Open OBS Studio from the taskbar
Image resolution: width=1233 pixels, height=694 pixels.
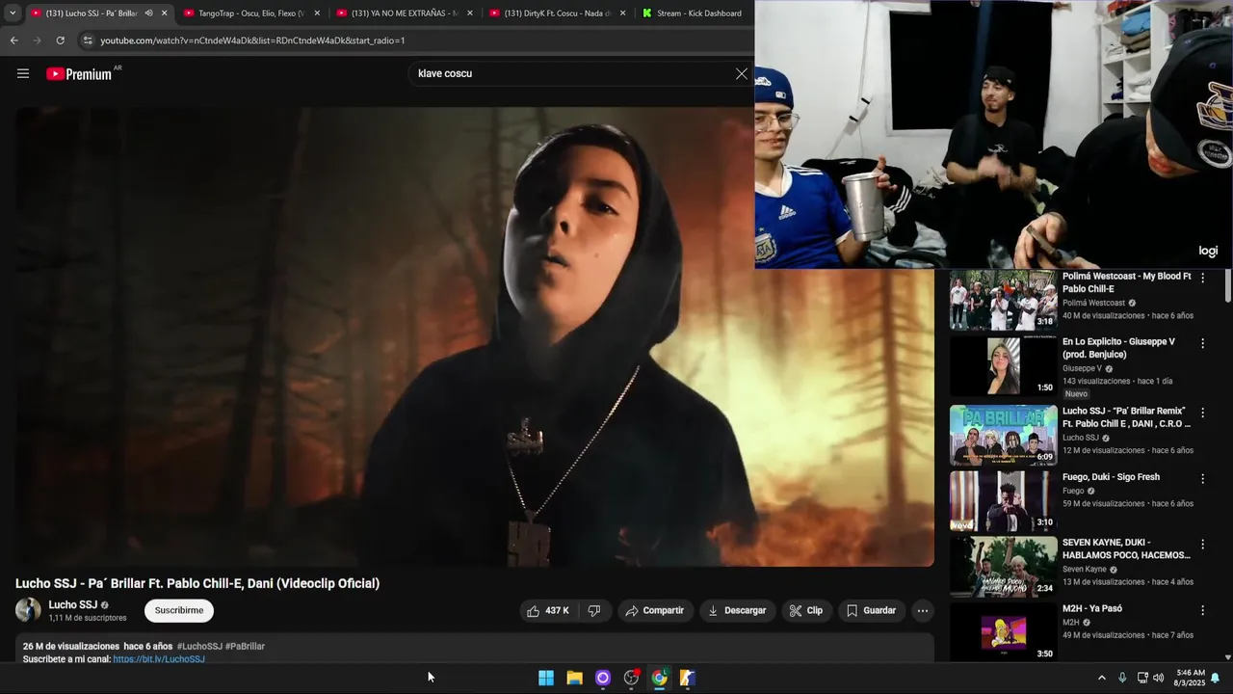631,678
